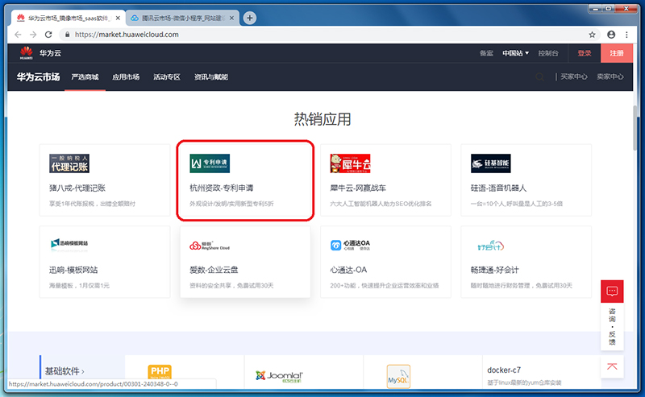The height and width of the screenshot is (397, 645).
Task: Go back with browser back arrow
Action: coord(18,35)
